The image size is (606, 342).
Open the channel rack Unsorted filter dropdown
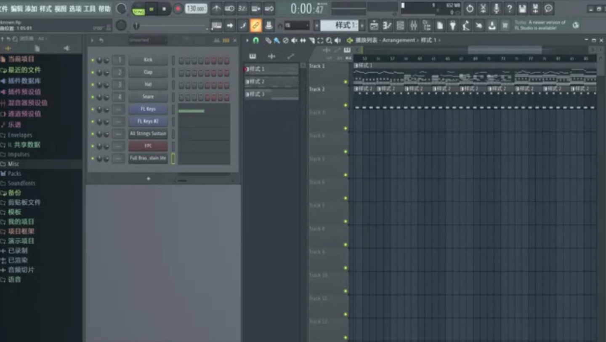coord(148,40)
